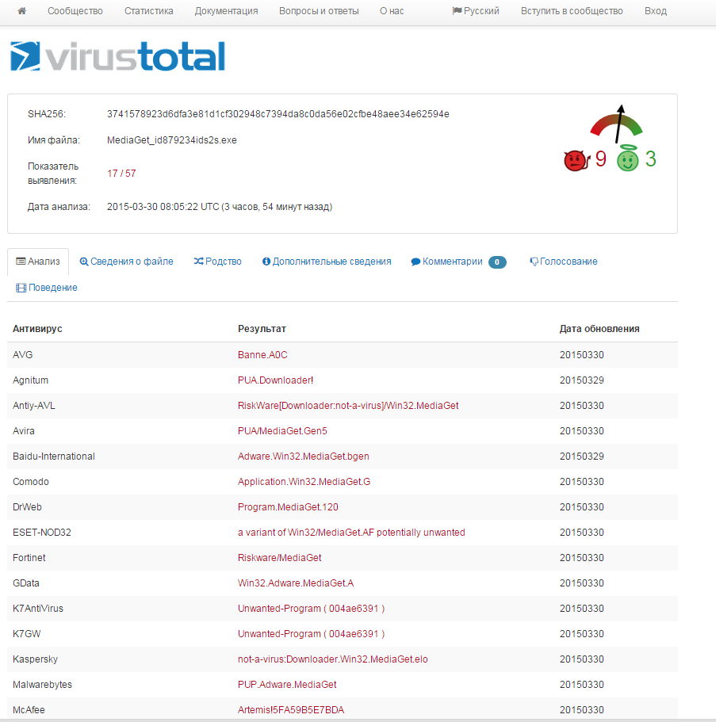Open the Родство tab
Screen dimensions: 716x722
tap(217, 262)
